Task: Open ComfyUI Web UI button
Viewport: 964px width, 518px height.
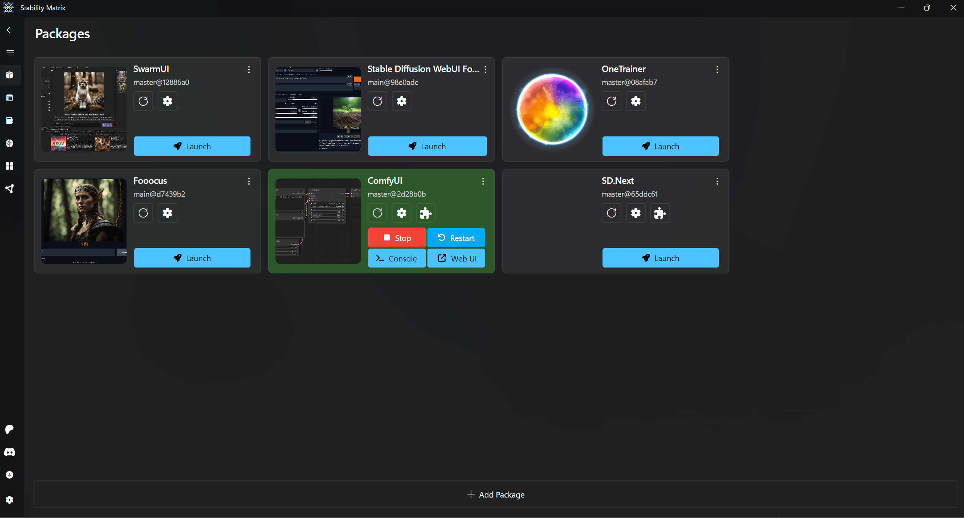Action: point(457,258)
